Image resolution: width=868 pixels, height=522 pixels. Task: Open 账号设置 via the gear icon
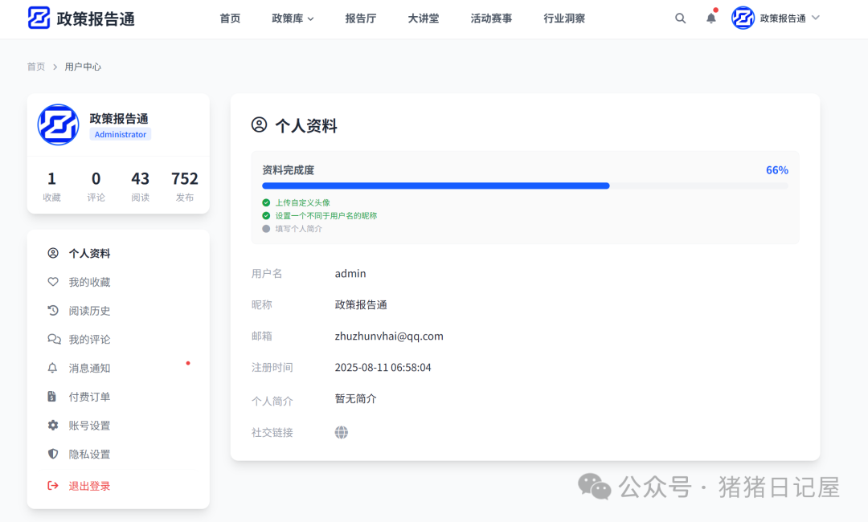pos(89,425)
